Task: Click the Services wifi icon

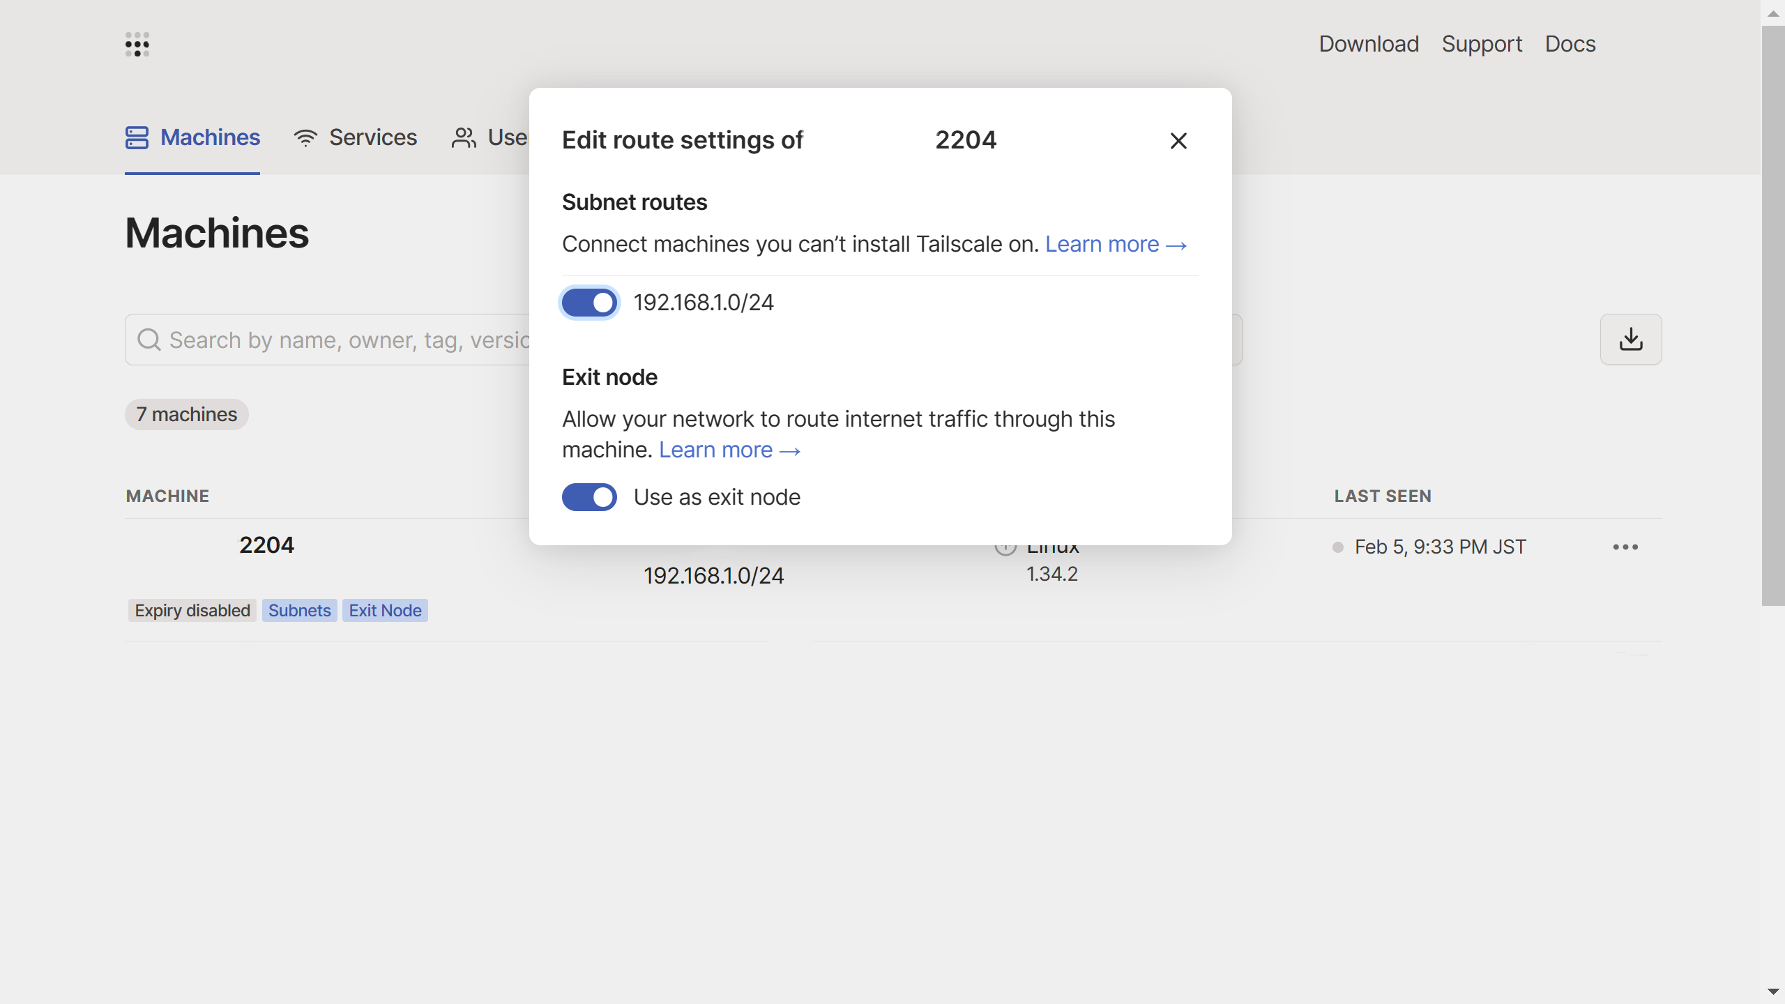Action: [305, 137]
